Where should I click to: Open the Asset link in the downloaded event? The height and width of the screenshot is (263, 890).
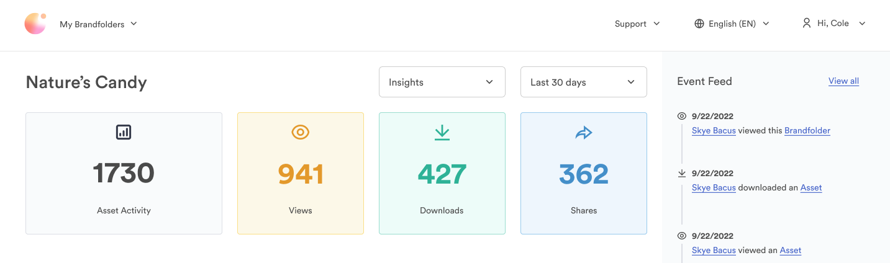tap(811, 188)
